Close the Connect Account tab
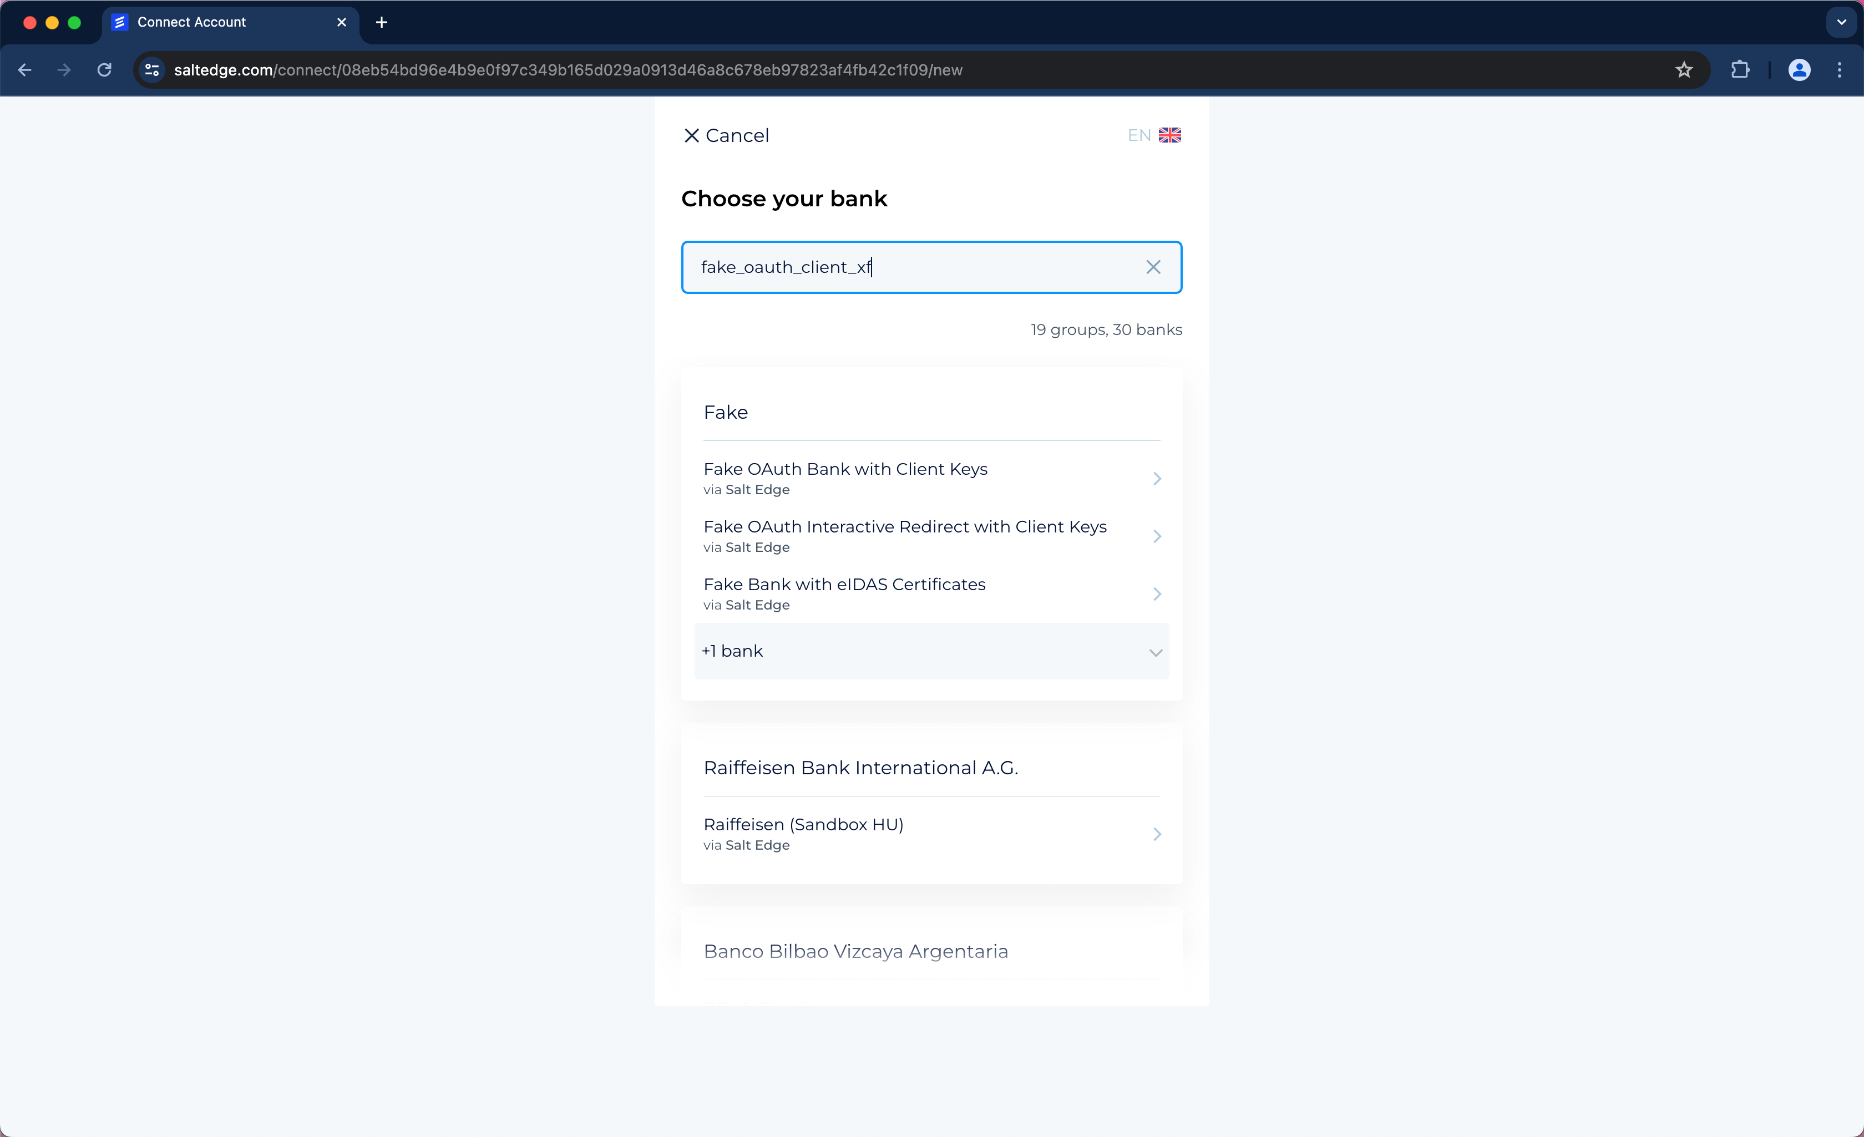 coord(341,22)
